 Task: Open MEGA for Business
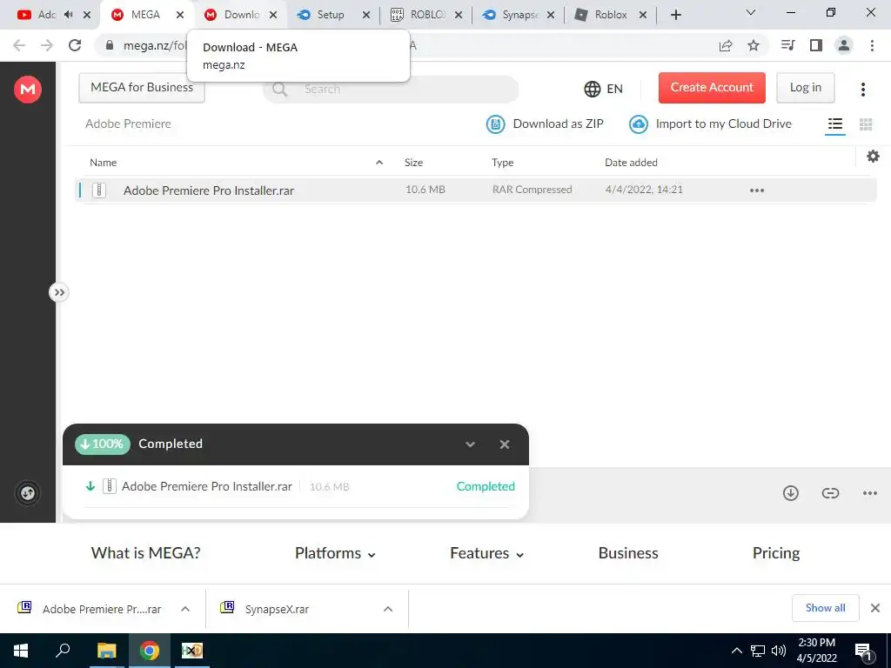click(x=142, y=88)
